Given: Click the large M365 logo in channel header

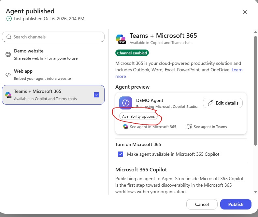Looking at the screenshot, I should pyautogui.click(x=121, y=39).
